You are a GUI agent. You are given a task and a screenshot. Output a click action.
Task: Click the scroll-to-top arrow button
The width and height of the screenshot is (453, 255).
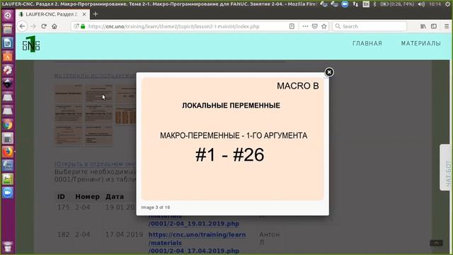[436, 243]
